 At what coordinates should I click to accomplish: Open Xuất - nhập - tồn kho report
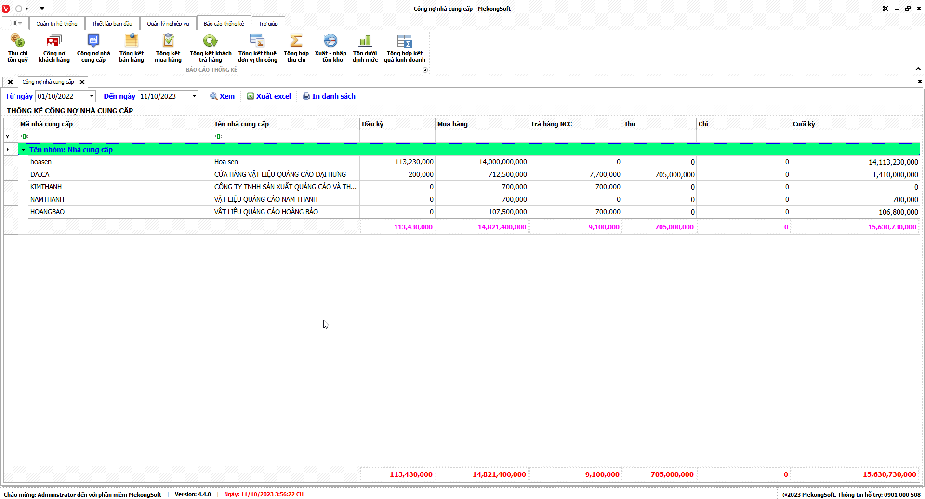(330, 48)
